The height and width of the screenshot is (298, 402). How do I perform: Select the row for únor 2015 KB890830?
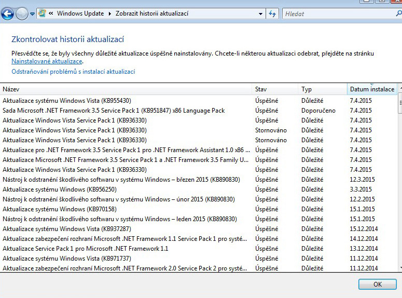199,199
